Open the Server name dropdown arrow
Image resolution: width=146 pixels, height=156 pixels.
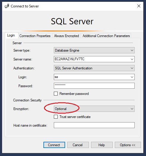[132, 59]
